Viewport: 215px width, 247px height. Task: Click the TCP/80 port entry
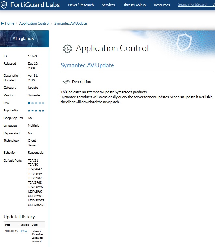point(33,165)
